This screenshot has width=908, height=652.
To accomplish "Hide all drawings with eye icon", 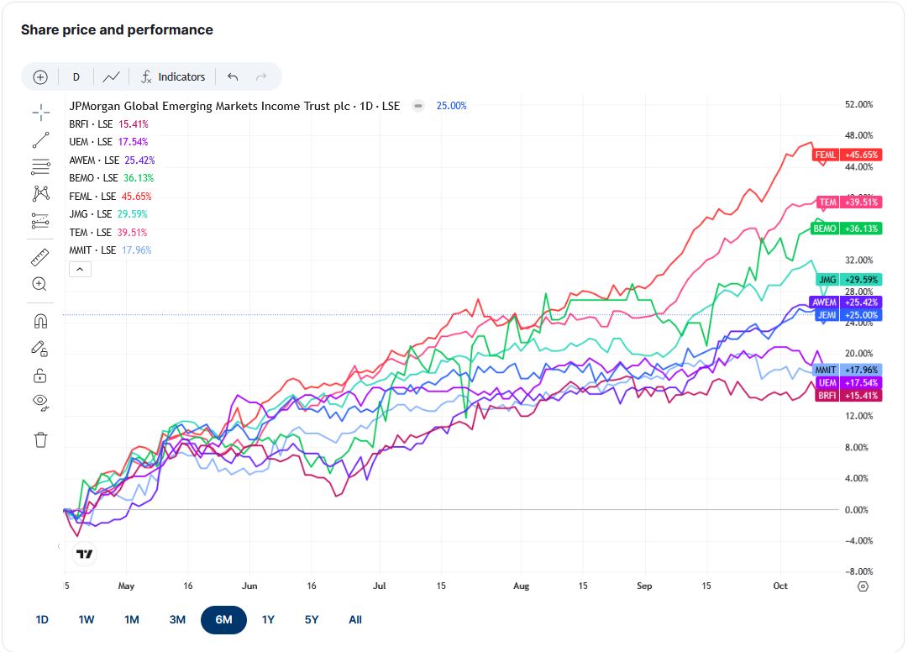I will click(40, 402).
